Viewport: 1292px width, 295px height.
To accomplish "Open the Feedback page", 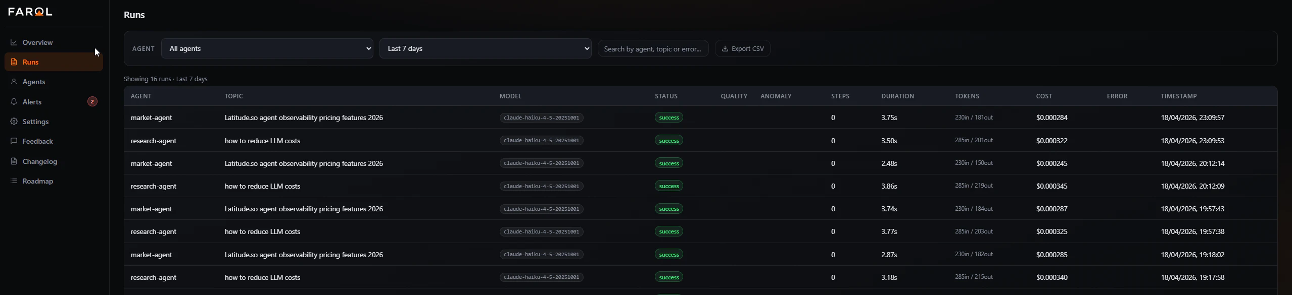I will (54, 141).
